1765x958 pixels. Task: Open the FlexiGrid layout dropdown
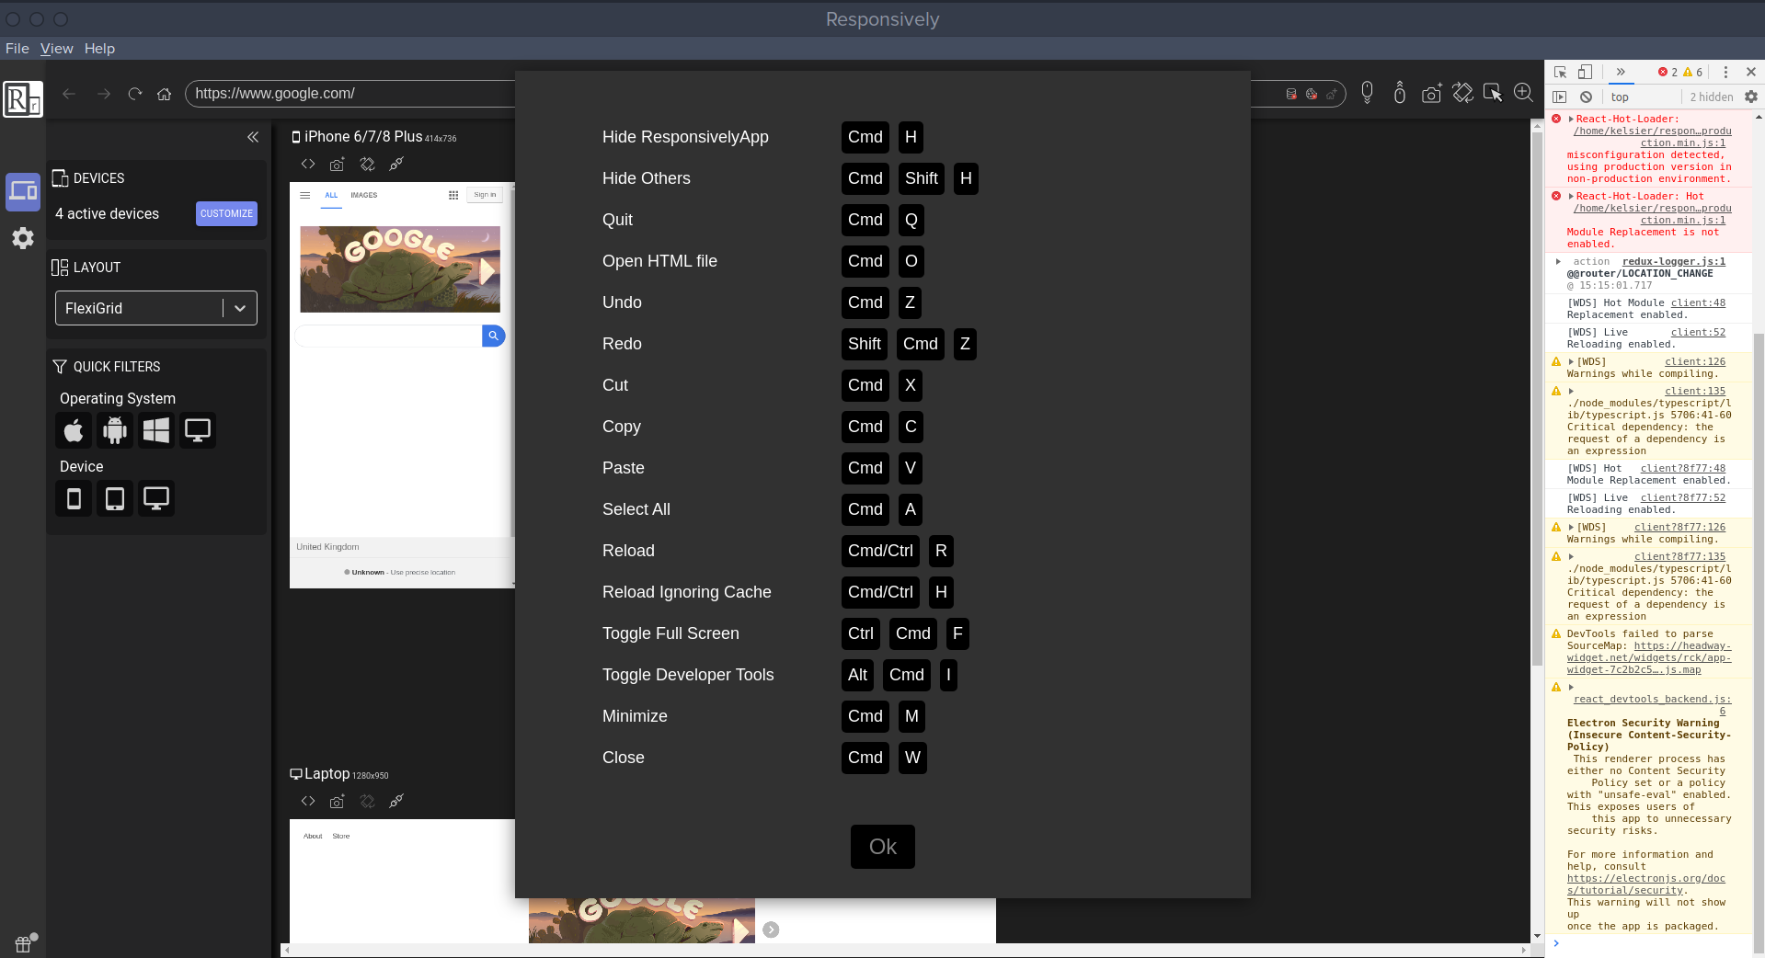coord(156,308)
